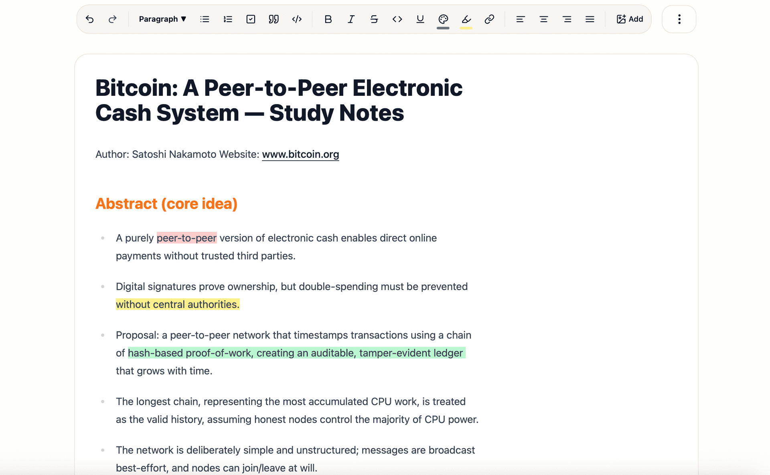Redo the last edit
Screen dimensions: 770x475
coord(113,19)
